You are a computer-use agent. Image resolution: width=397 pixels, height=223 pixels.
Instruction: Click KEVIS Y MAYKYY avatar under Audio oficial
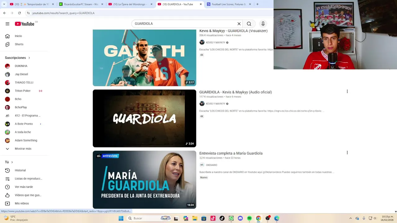(202, 104)
